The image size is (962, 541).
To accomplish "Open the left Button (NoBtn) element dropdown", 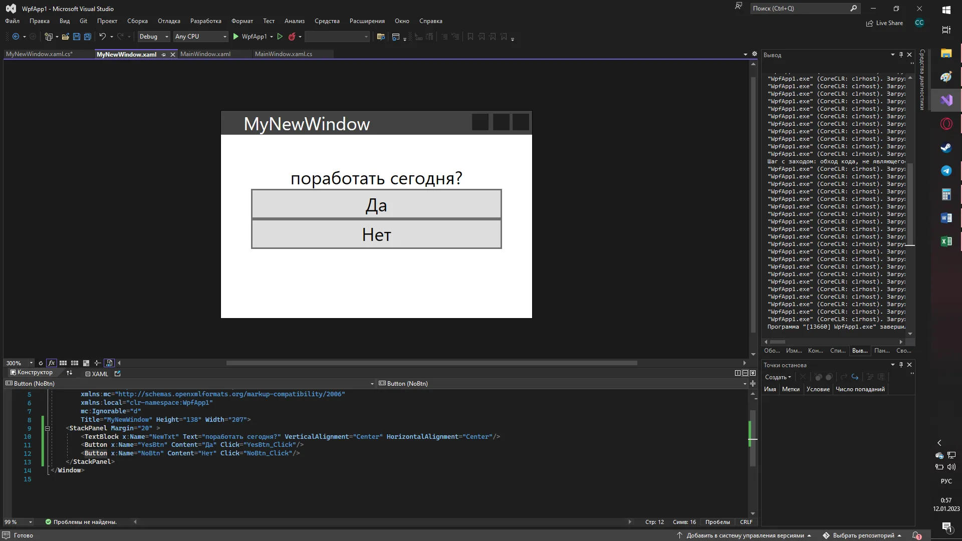I will (x=372, y=384).
